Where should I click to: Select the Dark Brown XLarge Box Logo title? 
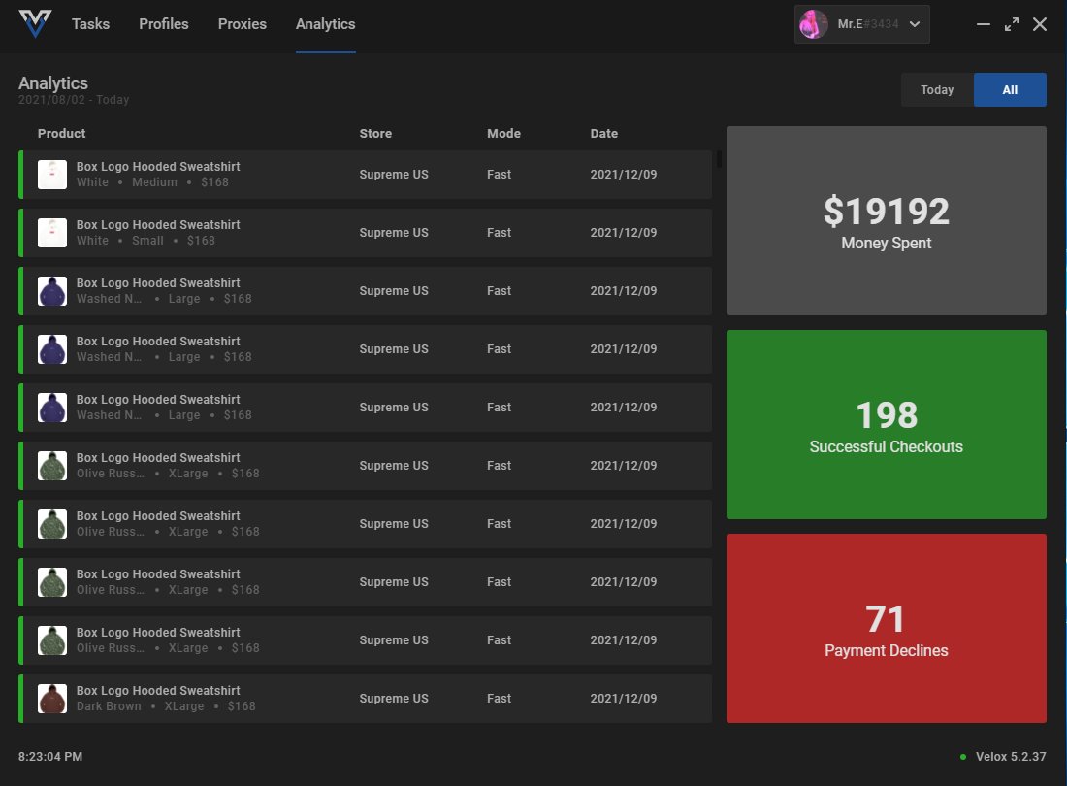158,691
